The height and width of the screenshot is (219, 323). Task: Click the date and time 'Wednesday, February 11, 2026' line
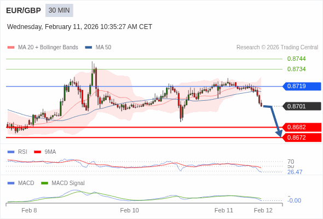pos(79,27)
